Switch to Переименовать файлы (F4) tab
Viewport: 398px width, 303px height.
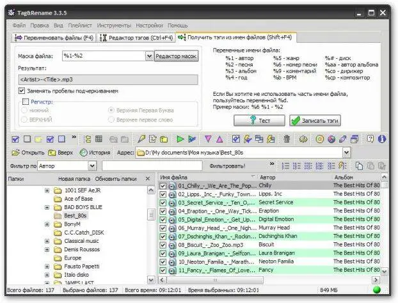(x=54, y=38)
